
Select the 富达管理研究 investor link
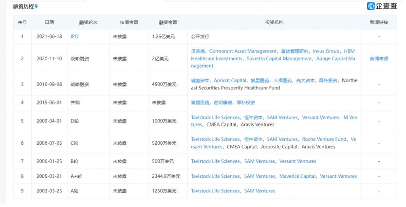(295, 51)
